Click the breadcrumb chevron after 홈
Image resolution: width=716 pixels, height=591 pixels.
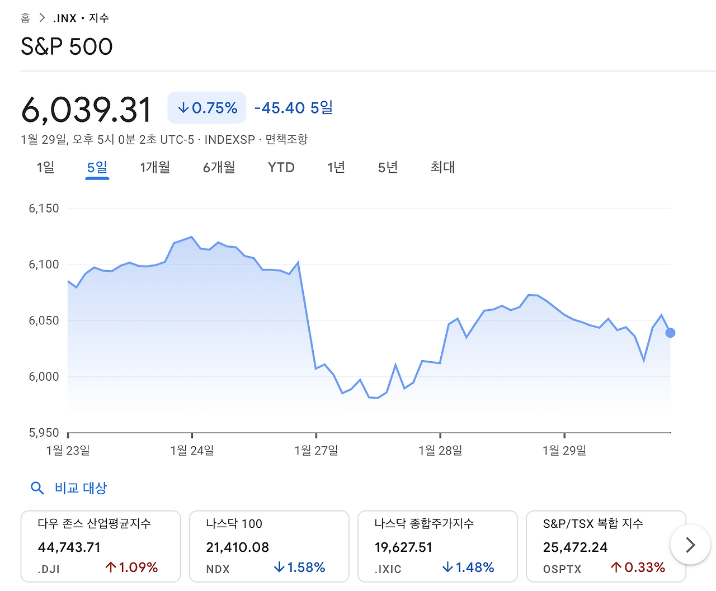tap(42, 18)
